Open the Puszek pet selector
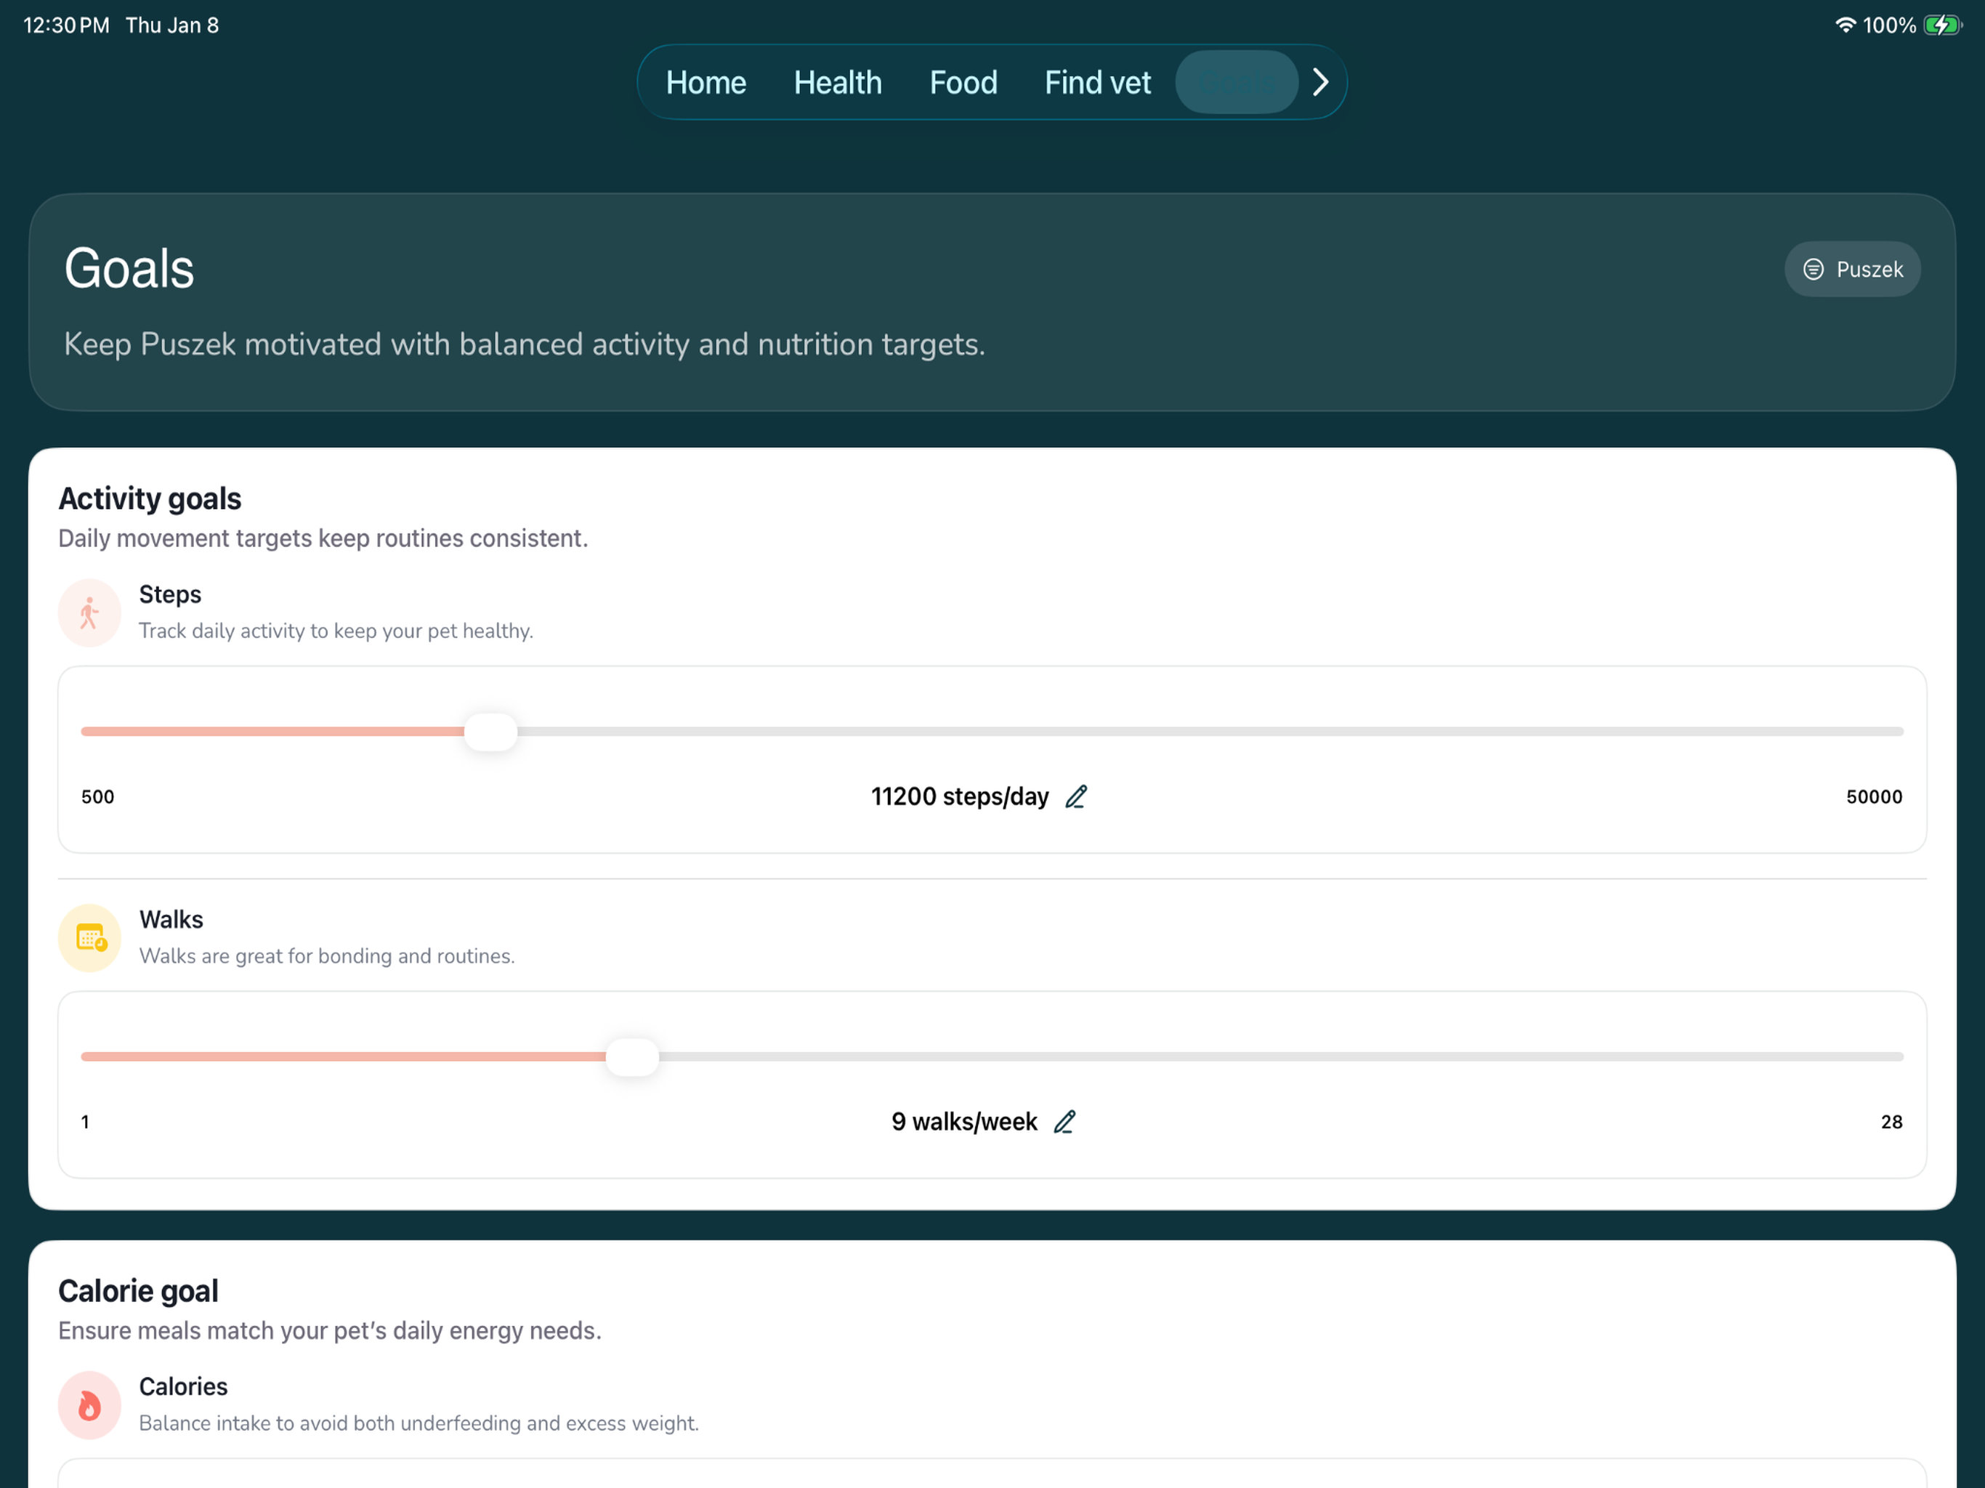This screenshot has height=1488, width=1985. point(1851,270)
